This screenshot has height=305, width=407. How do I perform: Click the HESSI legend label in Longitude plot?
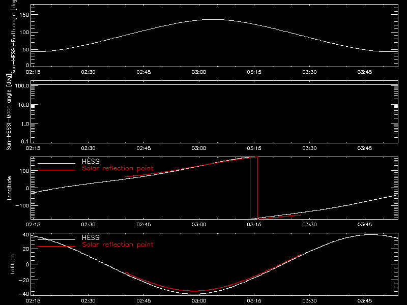(x=91, y=161)
